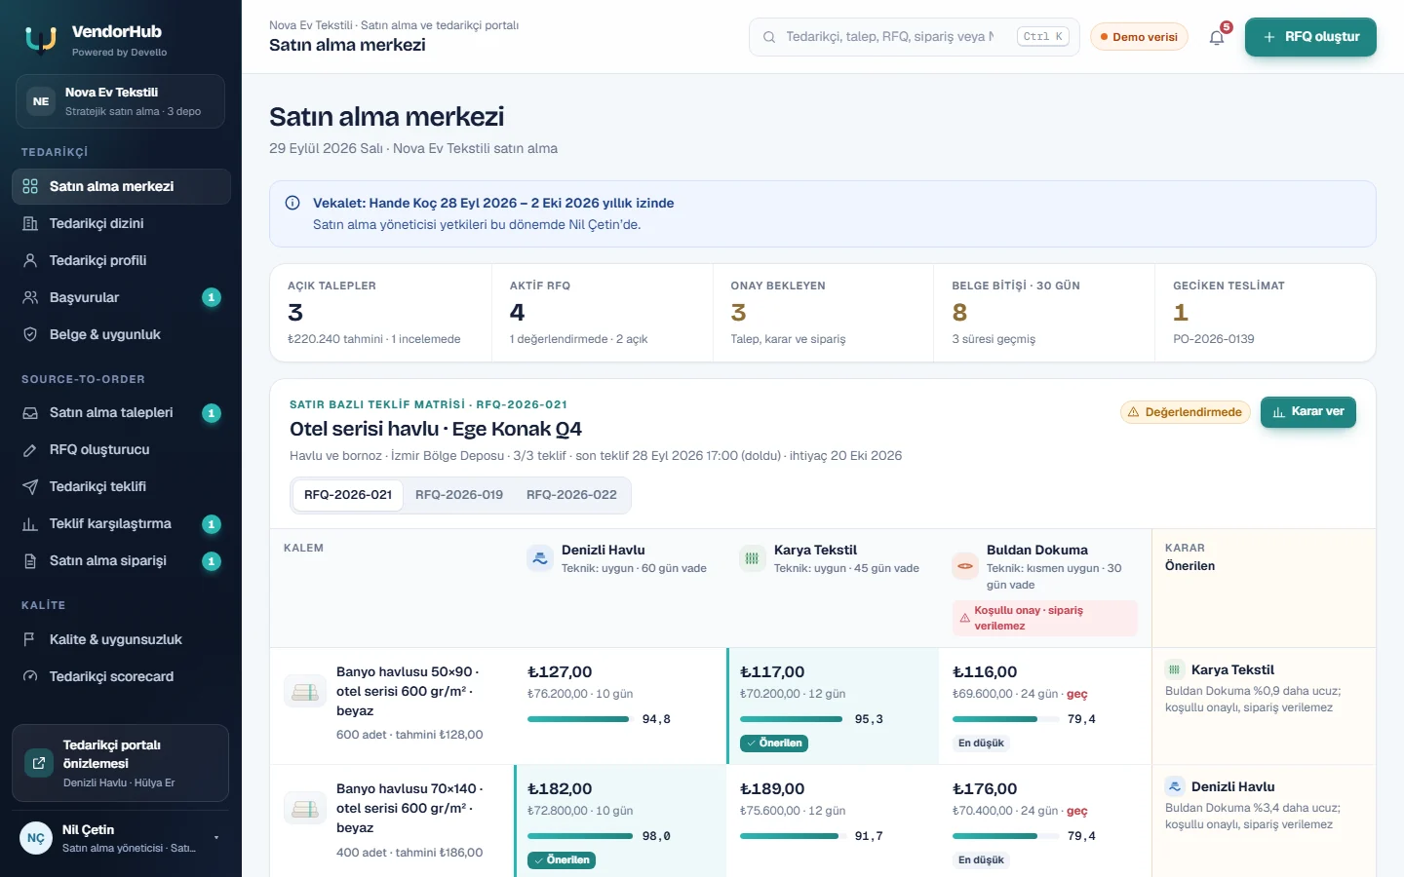Click Karya Tekstil supplier logo in header

752,558
